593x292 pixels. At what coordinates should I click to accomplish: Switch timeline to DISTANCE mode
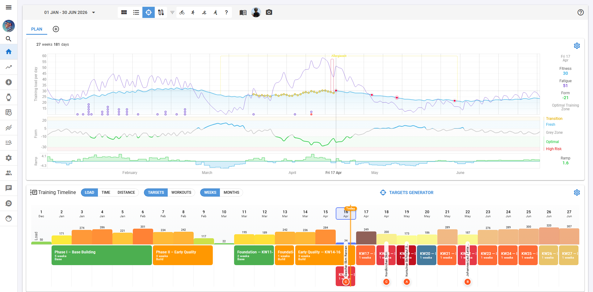coord(126,193)
